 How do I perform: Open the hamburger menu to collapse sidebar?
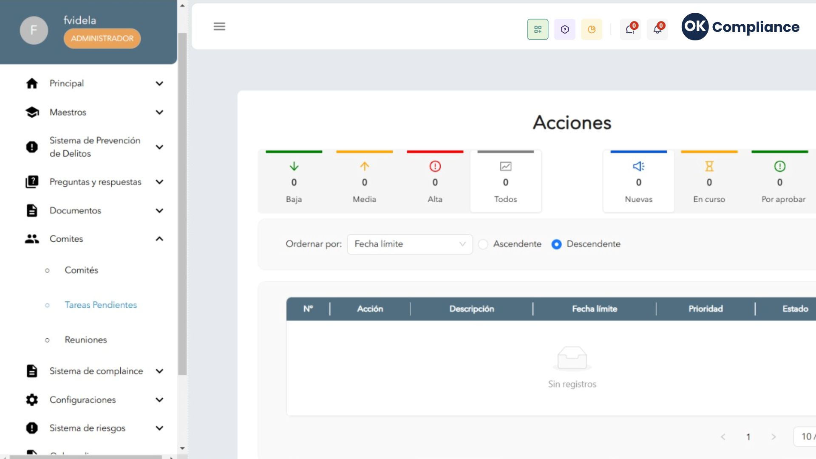pyautogui.click(x=219, y=26)
